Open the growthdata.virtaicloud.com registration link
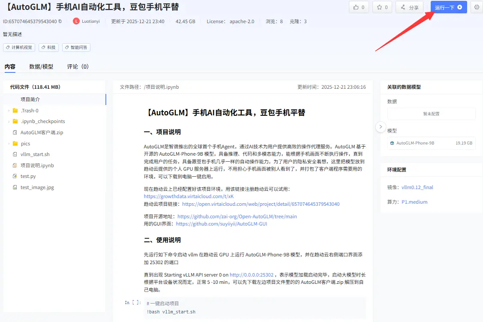Image resolution: width=483 pixels, height=322 pixels. [x=189, y=196]
